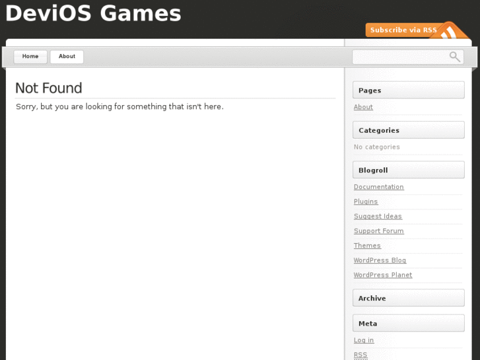
Task: Open the WordPress Planet link
Action: pos(383,275)
